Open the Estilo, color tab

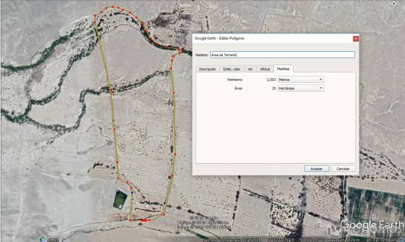point(232,69)
